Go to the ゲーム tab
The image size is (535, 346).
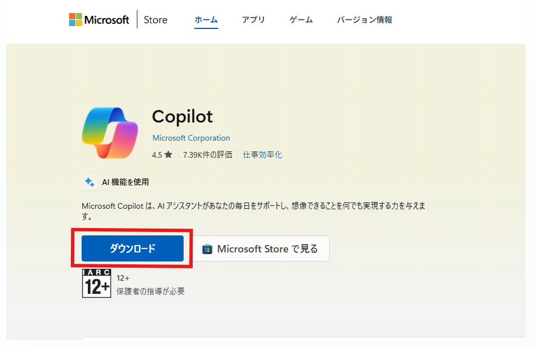click(x=301, y=20)
